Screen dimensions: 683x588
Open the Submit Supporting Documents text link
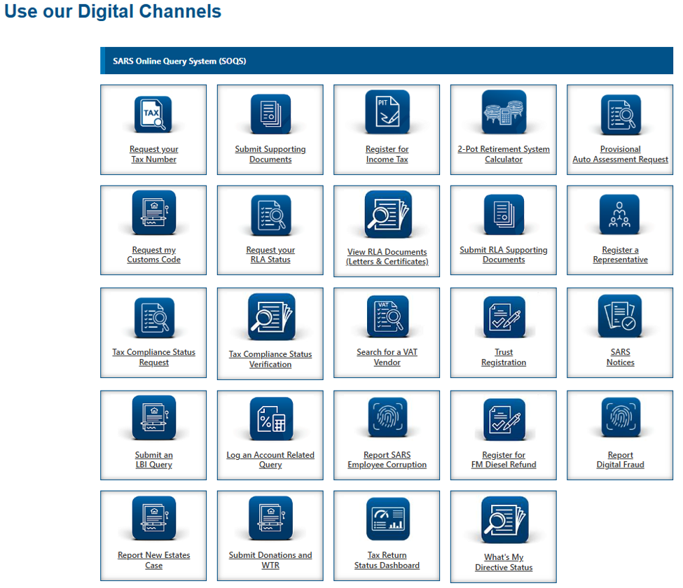[270, 154]
